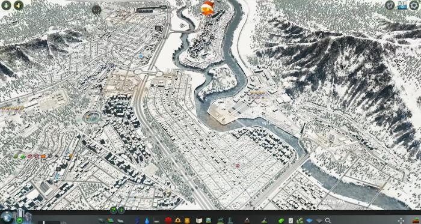Open the Garbage services menu
The image size is (421, 224).
coord(156,220)
